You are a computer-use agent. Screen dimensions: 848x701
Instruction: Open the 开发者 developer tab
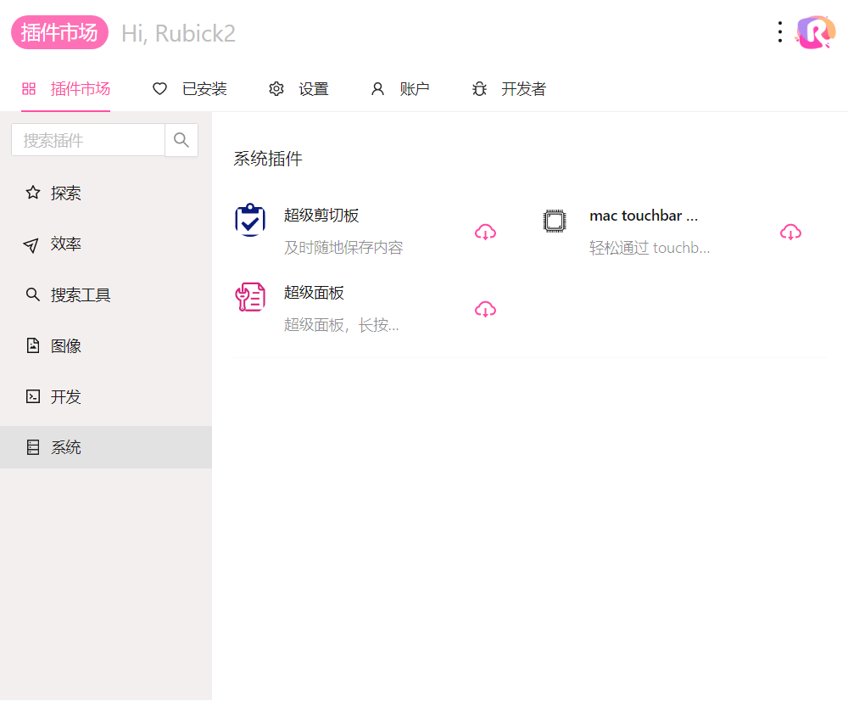pyautogui.click(x=509, y=89)
